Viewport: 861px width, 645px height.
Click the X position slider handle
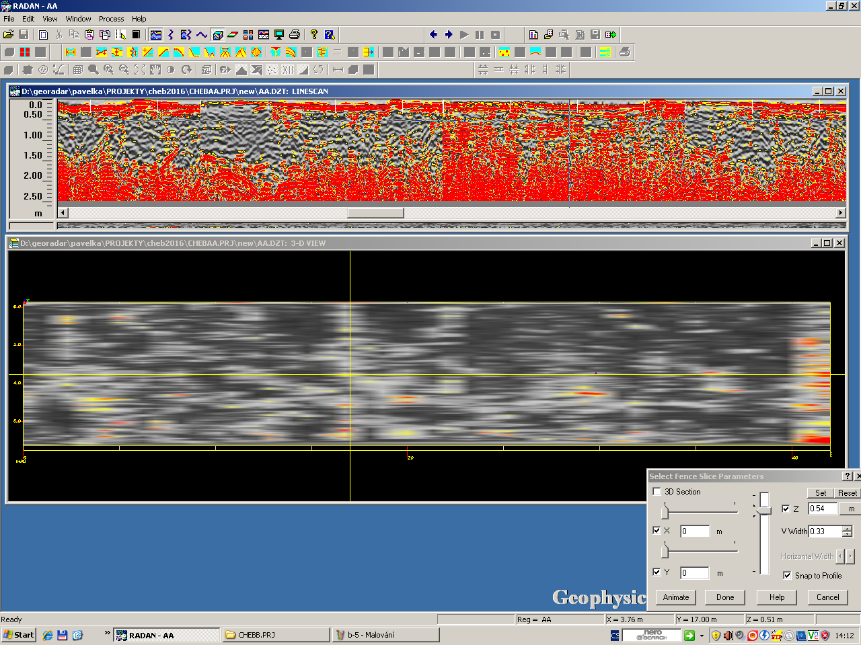[x=665, y=513]
